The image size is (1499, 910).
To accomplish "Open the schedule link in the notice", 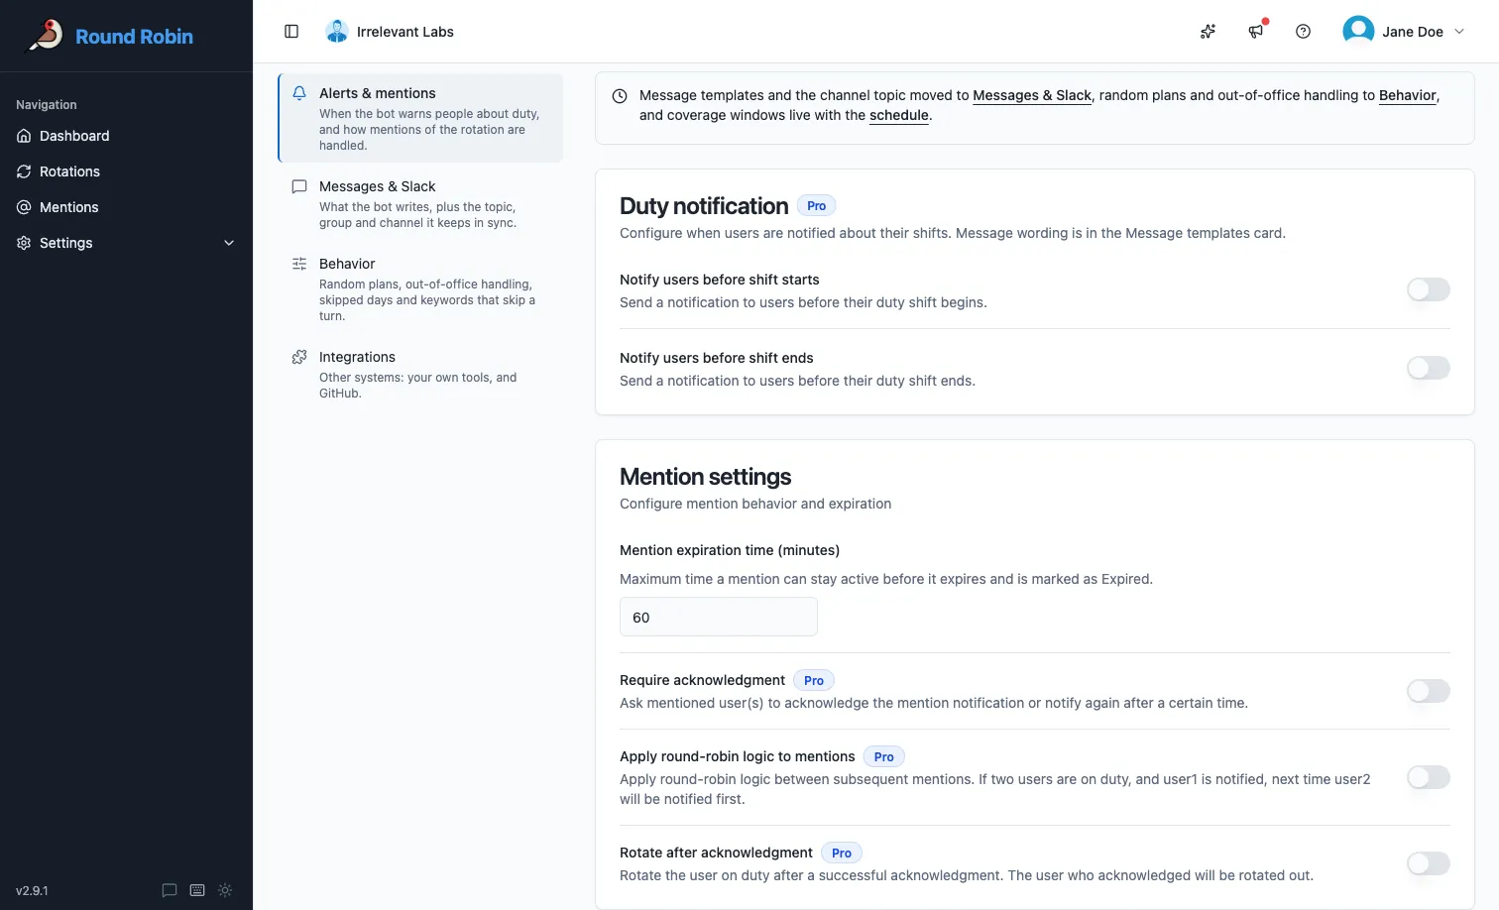I will pos(899,115).
